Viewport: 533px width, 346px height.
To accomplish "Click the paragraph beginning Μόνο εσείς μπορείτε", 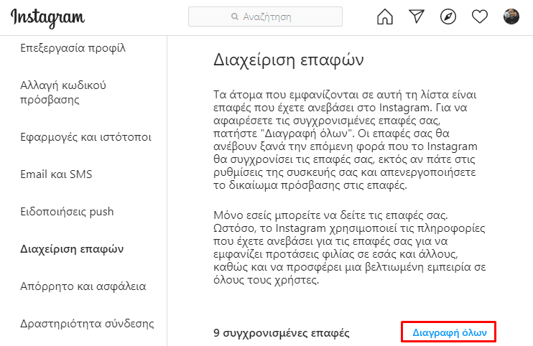I will tap(349, 248).
